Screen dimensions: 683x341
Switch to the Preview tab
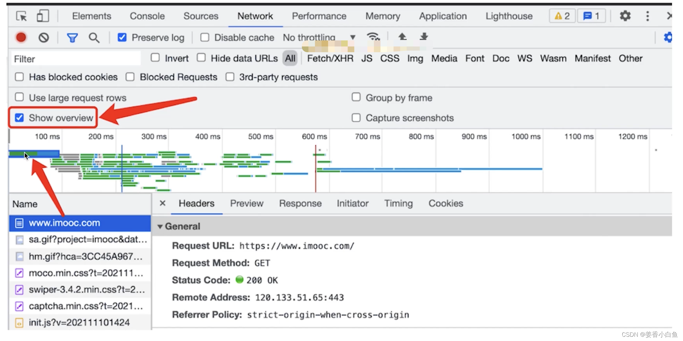(x=247, y=203)
